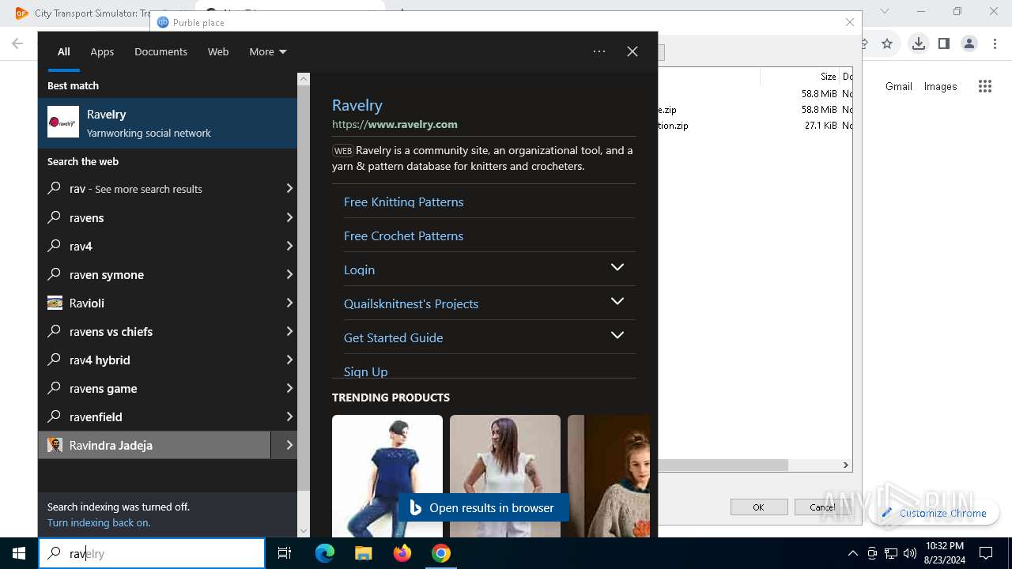Expand the 'ravenfield' suggestion arrow
Image resolution: width=1012 pixels, height=569 pixels.
(x=289, y=416)
